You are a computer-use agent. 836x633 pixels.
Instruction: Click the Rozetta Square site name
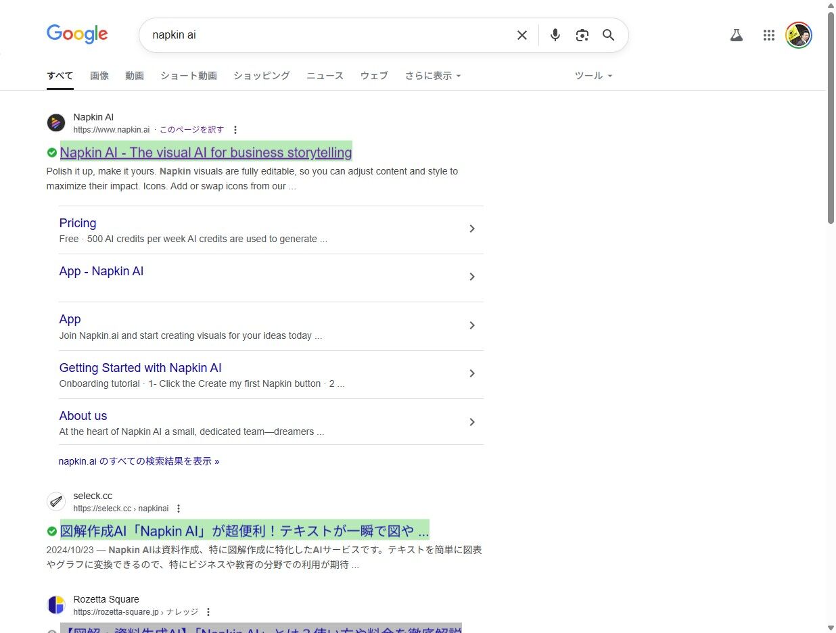tap(106, 599)
